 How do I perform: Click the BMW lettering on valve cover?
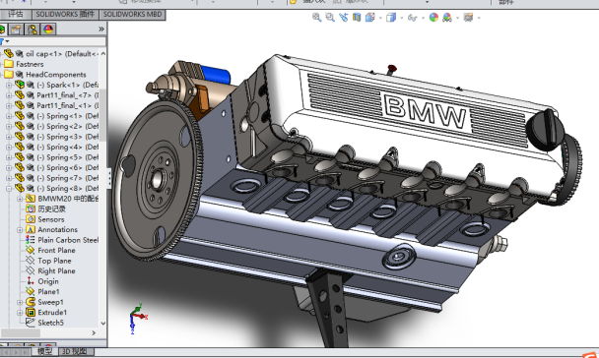point(426,112)
